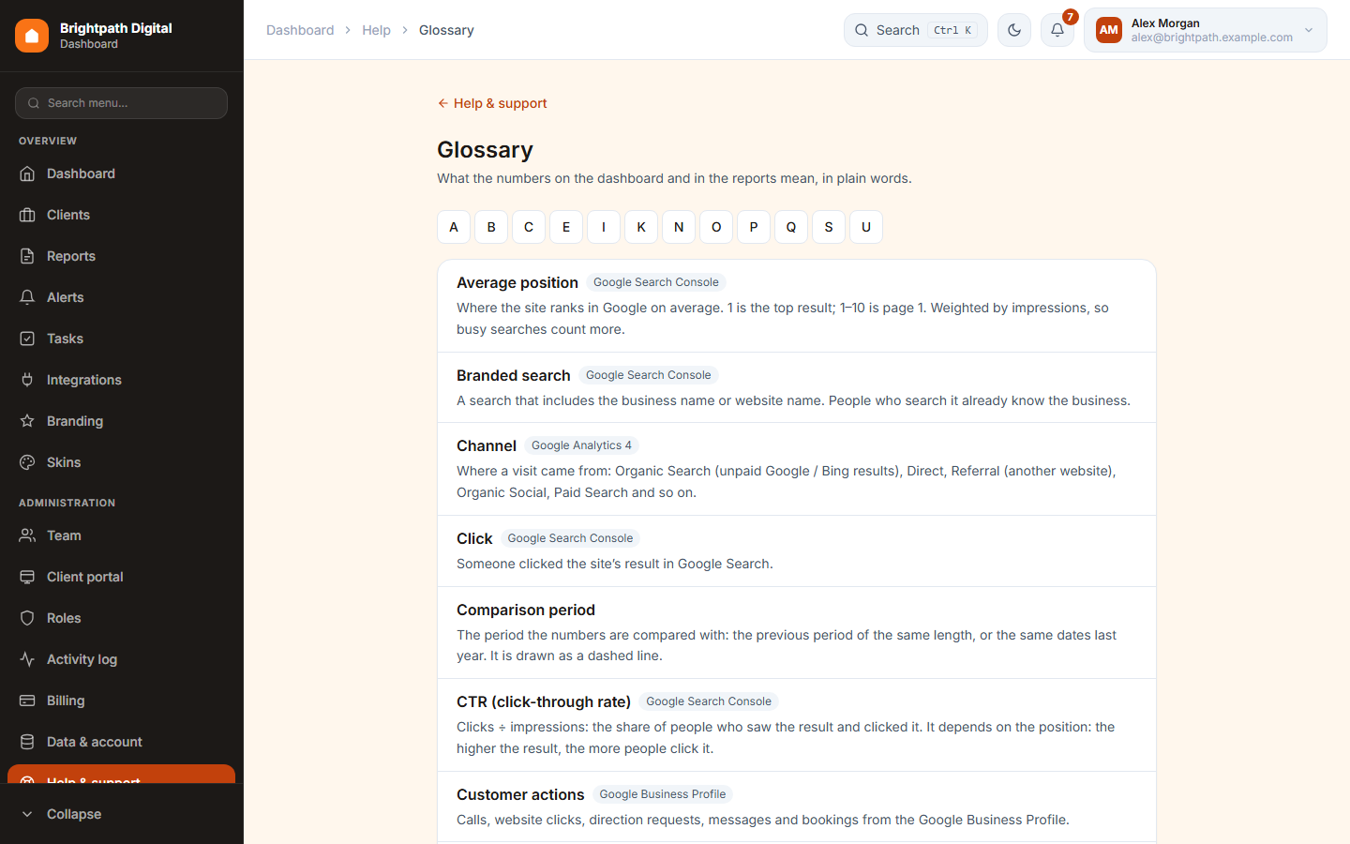The image size is (1350, 844).
Task: Jump to letter B in glossary
Action: (x=491, y=227)
